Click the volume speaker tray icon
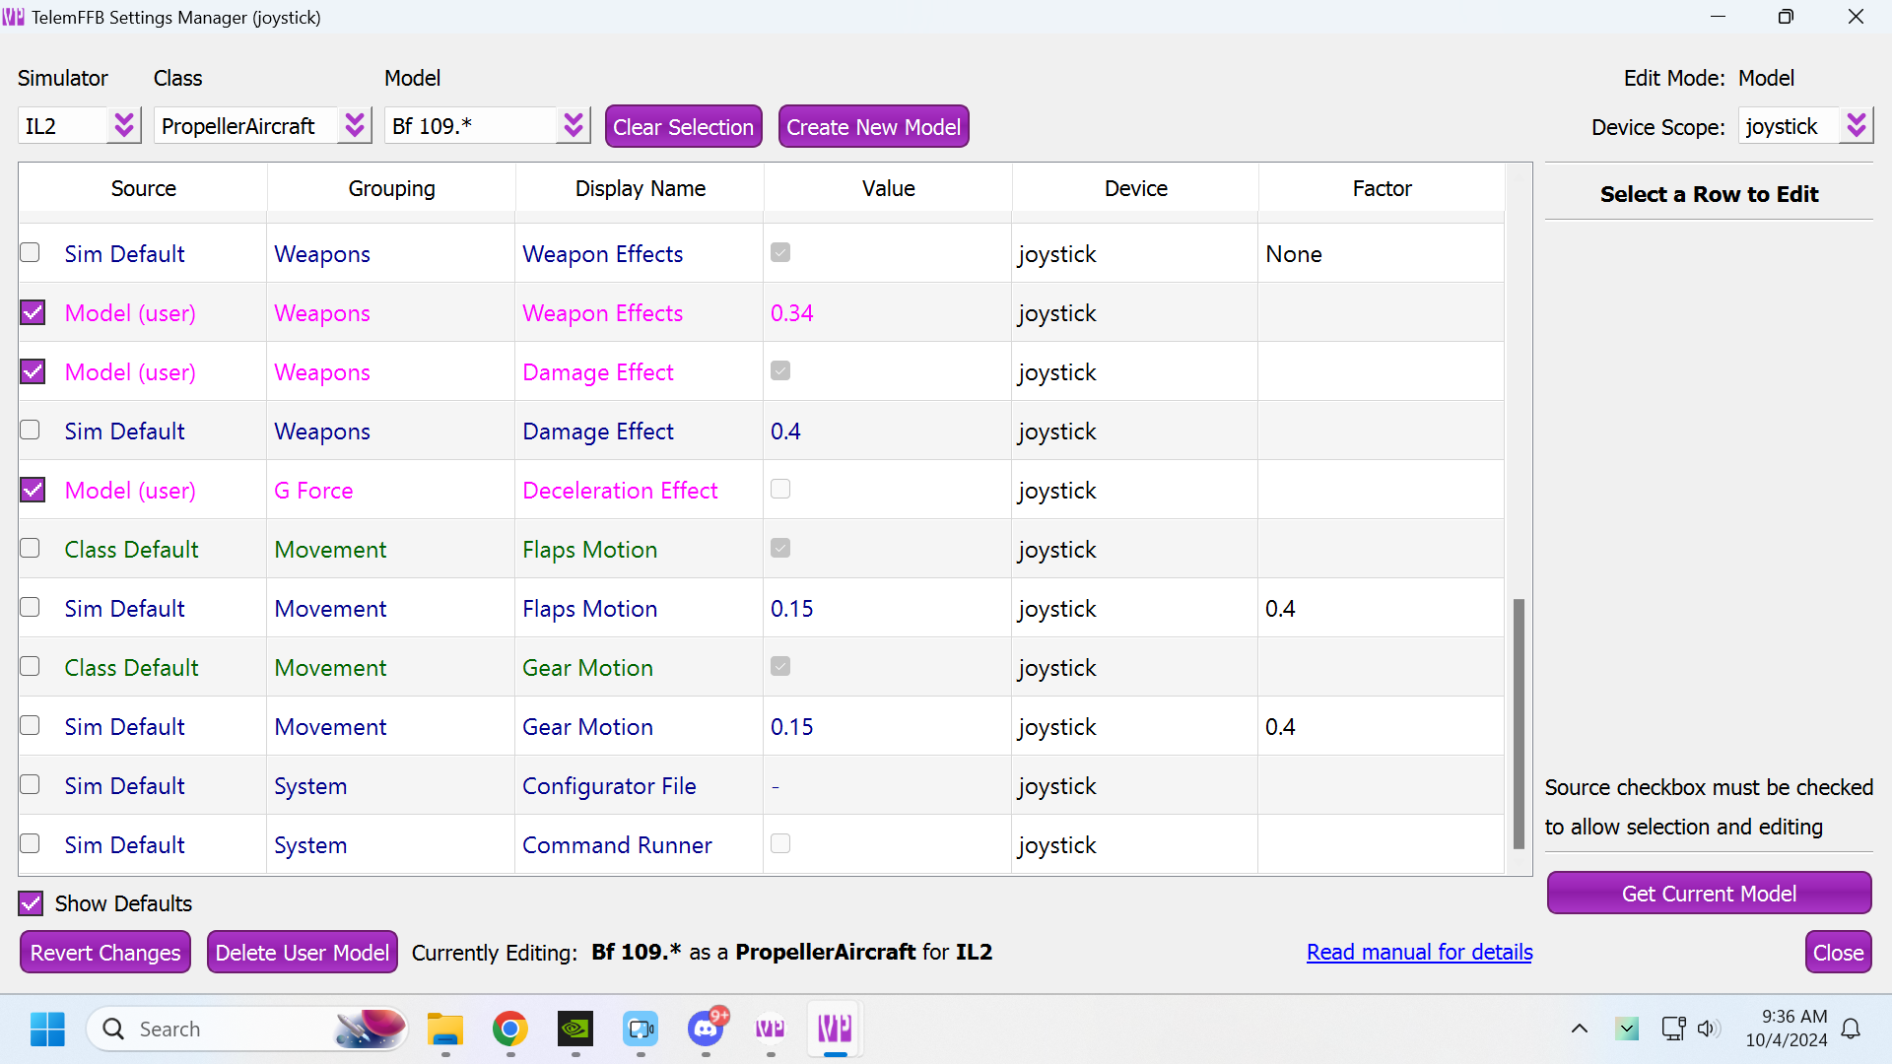 (x=1708, y=1030)
